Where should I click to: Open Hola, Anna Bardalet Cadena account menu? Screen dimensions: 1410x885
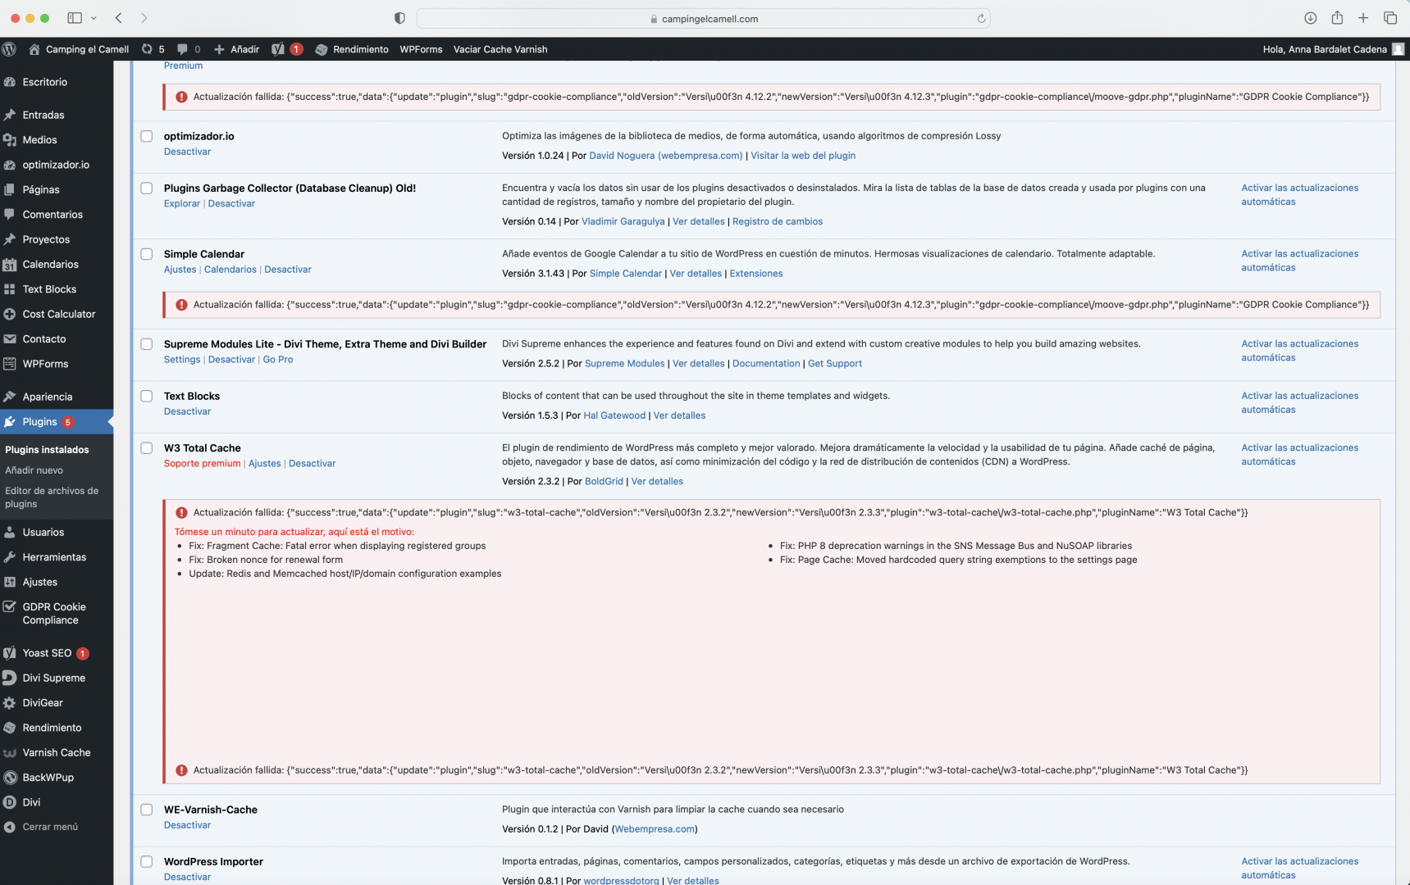1333,49
